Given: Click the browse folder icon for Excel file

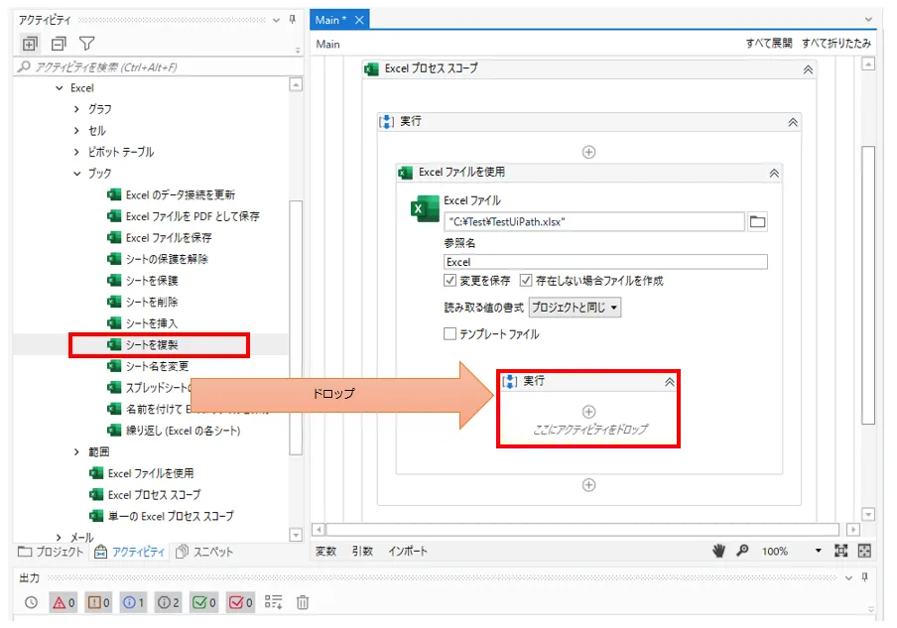Looking at the screenshot, I should point(757,222).
